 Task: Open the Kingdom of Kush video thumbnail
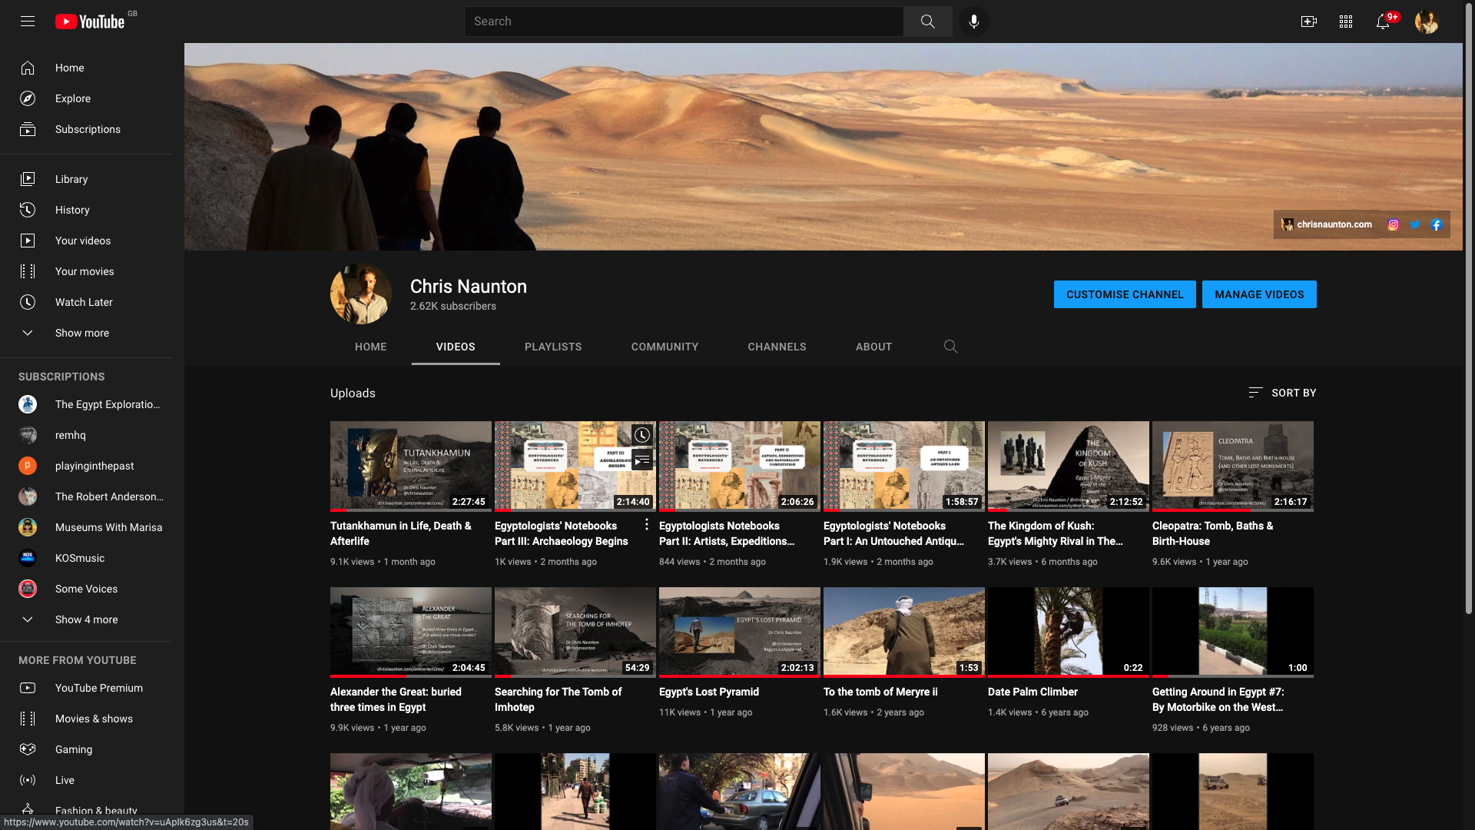pyautogui.click(x=1068, y=465)
